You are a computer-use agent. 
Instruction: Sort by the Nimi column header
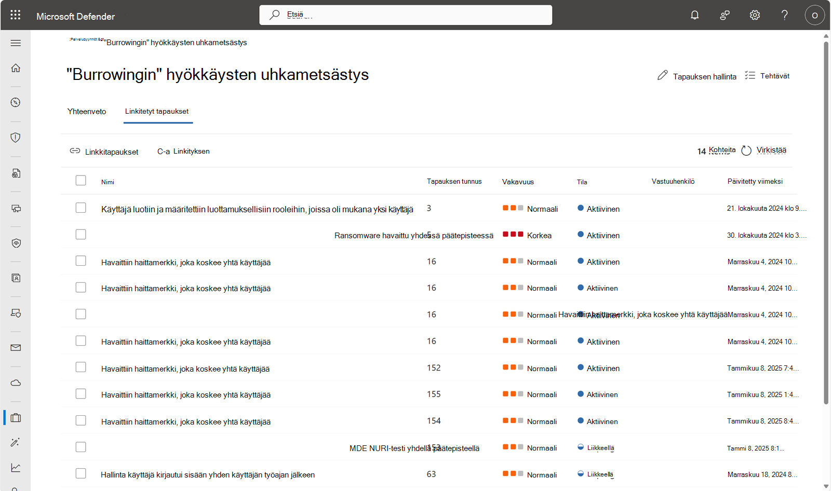tap(108, 182)
